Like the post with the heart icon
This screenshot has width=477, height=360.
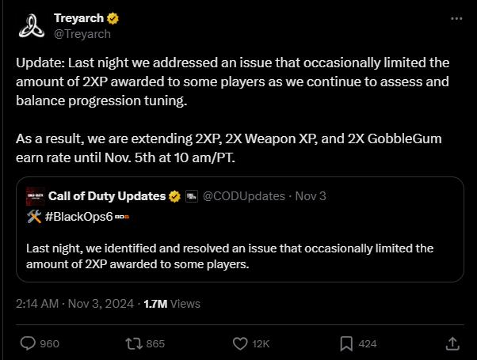pyautogui.click(x=240, y=343)
